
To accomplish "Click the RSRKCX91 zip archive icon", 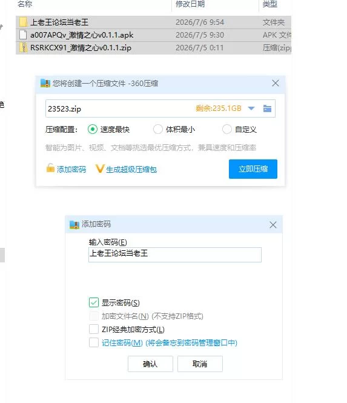I will tap(23, 47).
